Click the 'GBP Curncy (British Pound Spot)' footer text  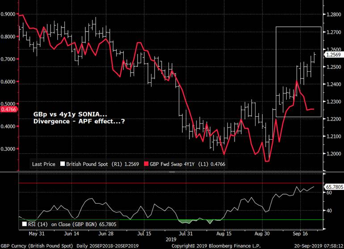click(x=37, y=246)
